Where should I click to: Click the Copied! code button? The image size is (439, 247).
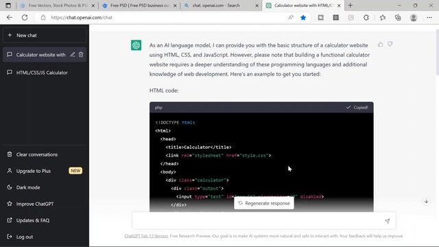click(x=357, y=107)
